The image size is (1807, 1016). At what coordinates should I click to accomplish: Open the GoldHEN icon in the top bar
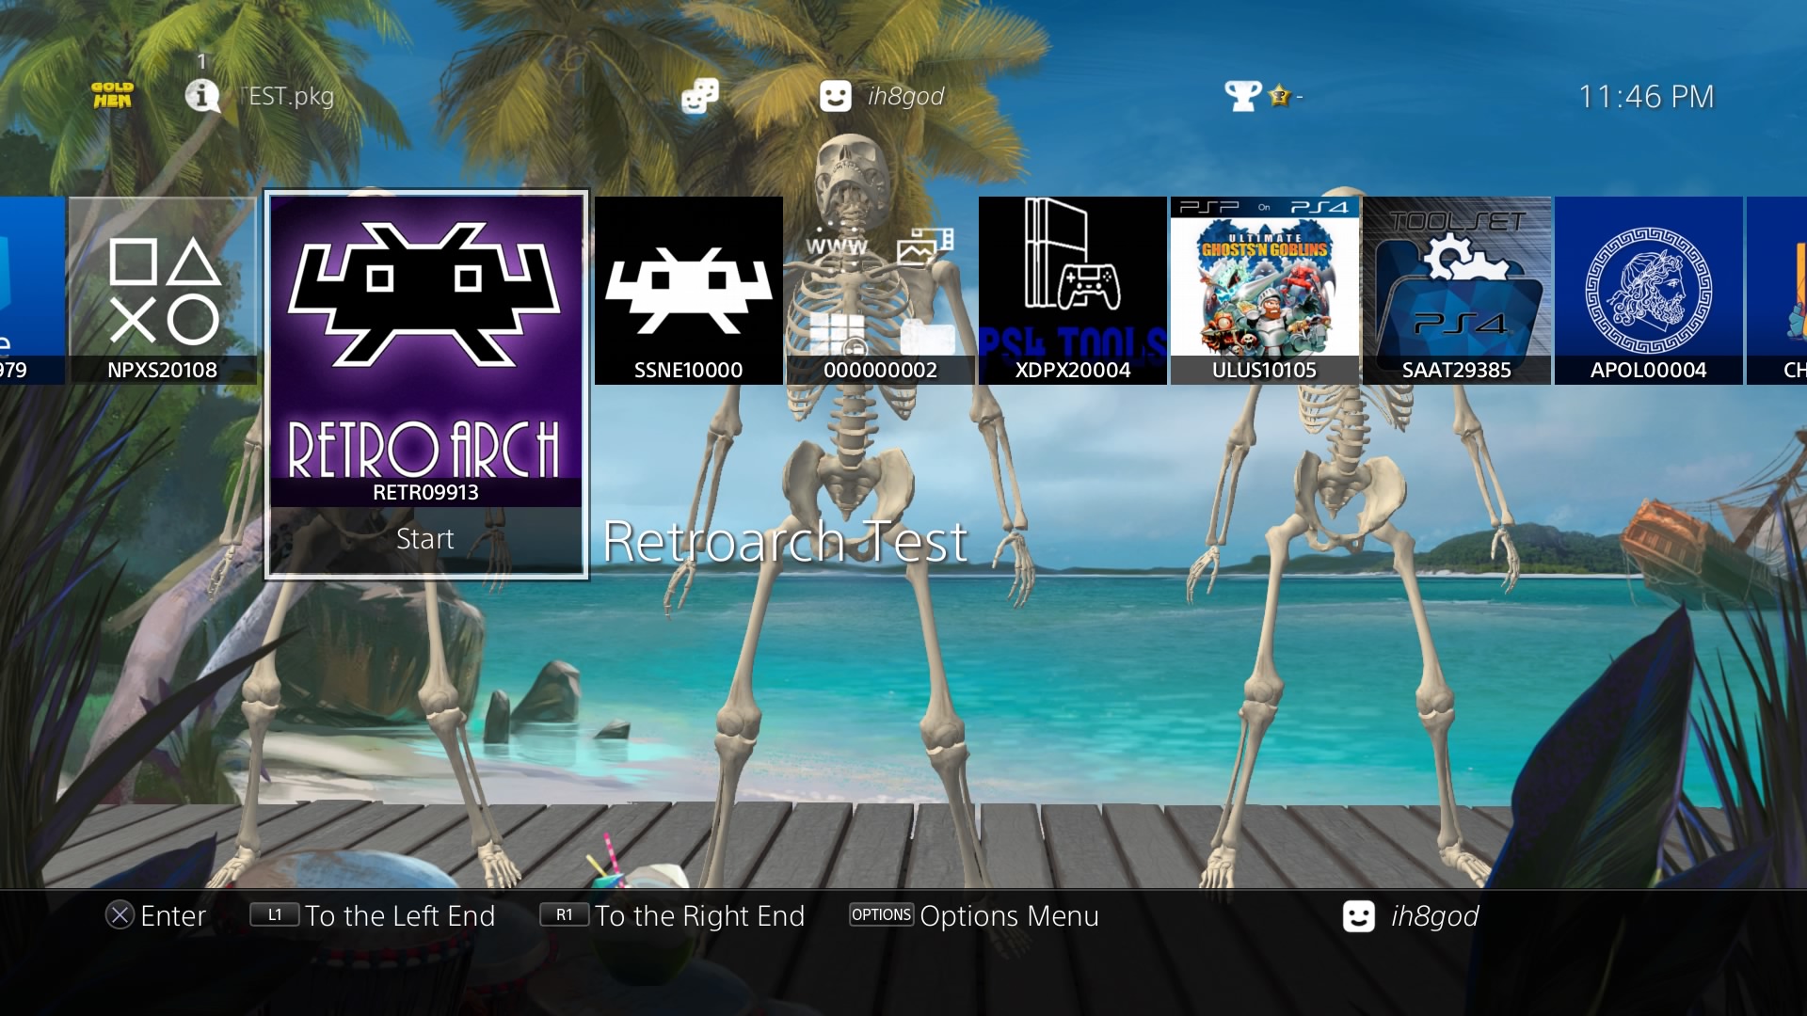(112, 95)
